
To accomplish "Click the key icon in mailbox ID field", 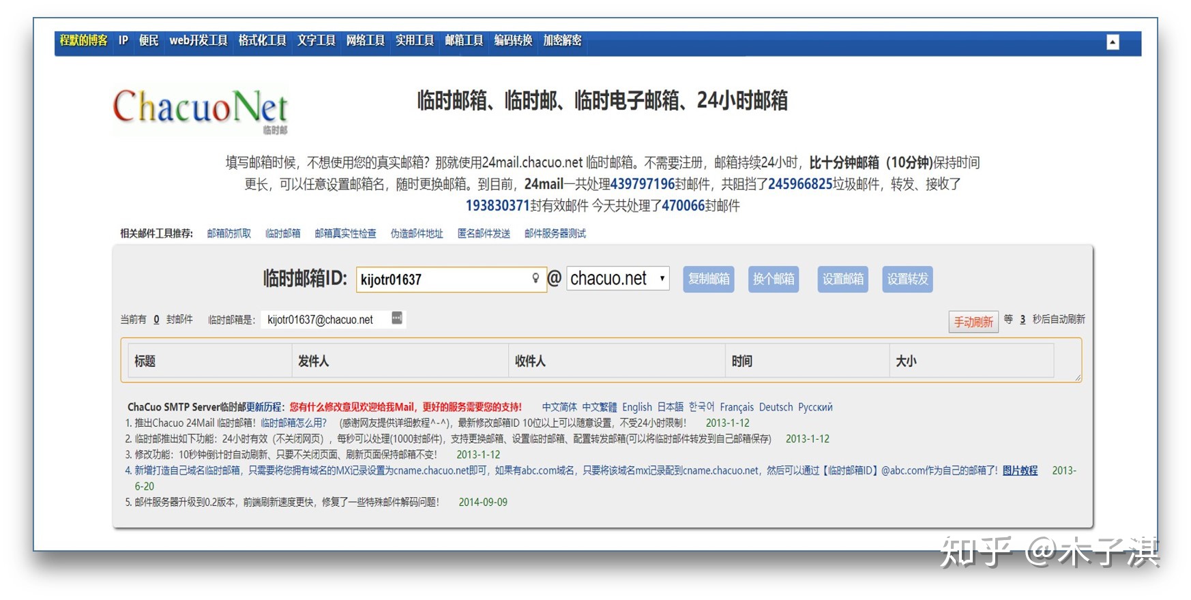I will click(x=535, y=278).
